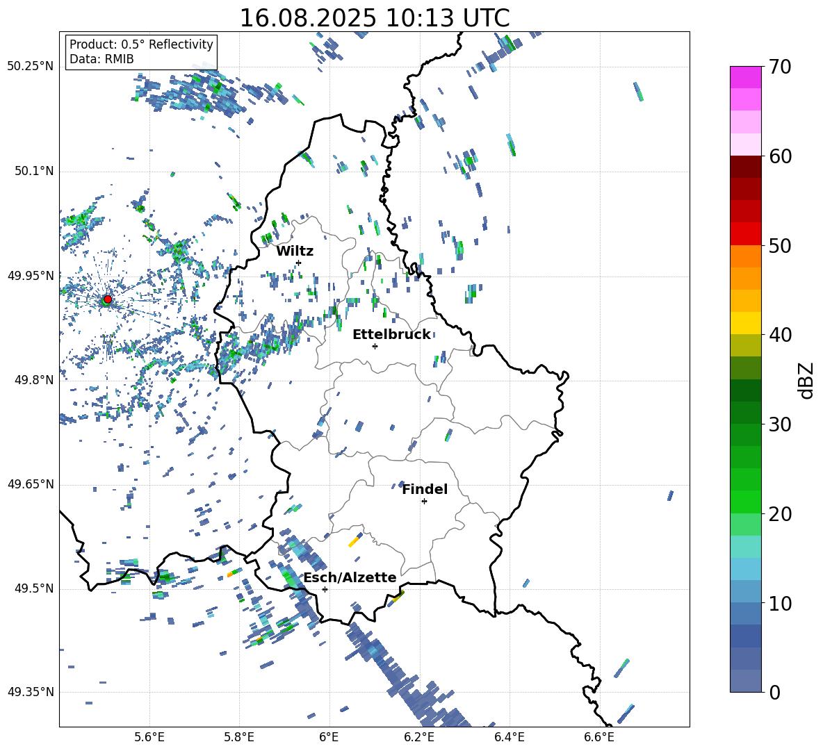
Task: Click the 6.6°E longitude label
Action: coord(599,737)
